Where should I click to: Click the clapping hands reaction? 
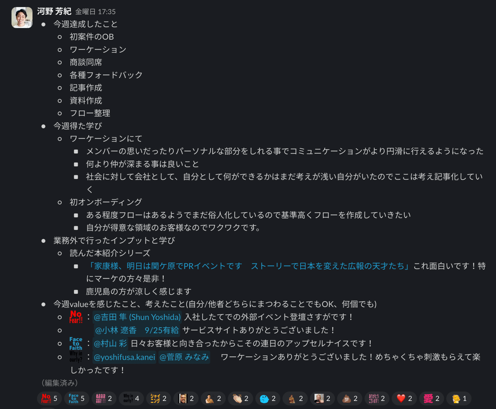pyautogui.click(x=240, y=398)
